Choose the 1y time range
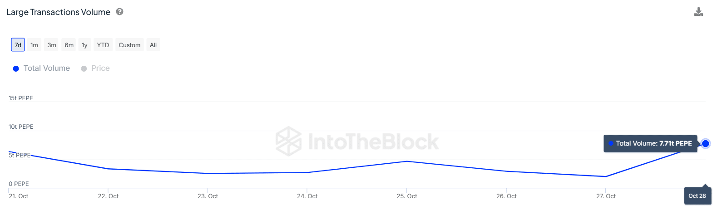Viewport: 717px width, 210px height. pyautogui.click(x=84, y=45)
